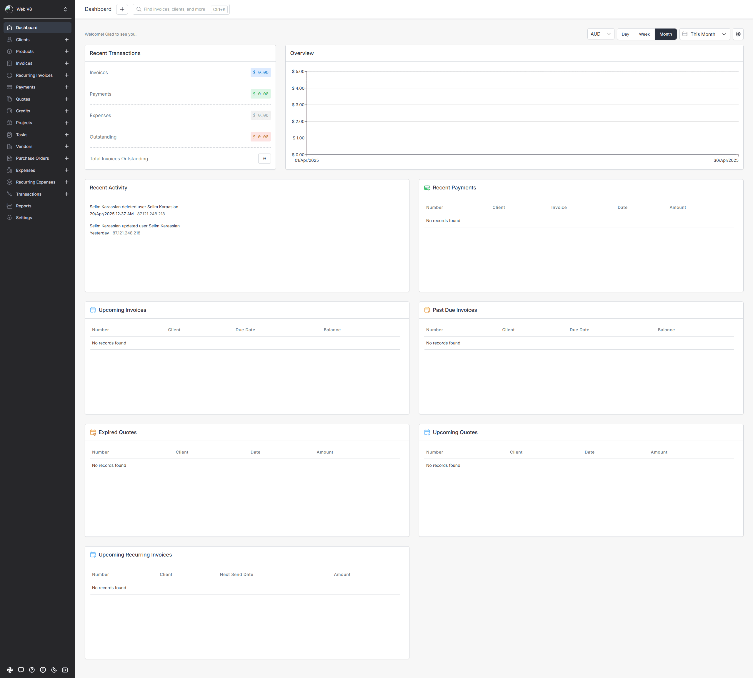Expand the Web V8 company switcher

37,9
